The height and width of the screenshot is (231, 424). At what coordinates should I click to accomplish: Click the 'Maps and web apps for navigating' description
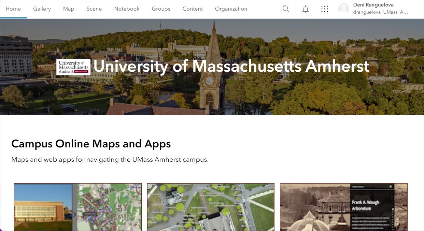[x=110, y=159]
